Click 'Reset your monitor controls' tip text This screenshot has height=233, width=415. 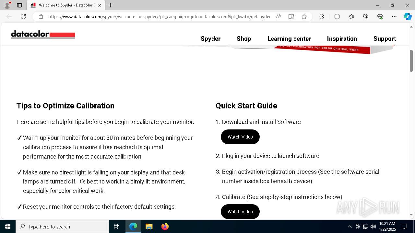click(99, 207)
